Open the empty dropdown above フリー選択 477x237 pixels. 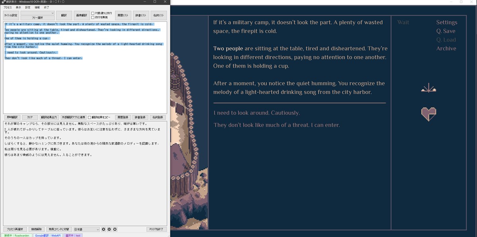point(37,13)
